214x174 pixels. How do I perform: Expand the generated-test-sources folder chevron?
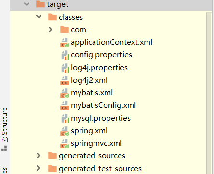38,168
